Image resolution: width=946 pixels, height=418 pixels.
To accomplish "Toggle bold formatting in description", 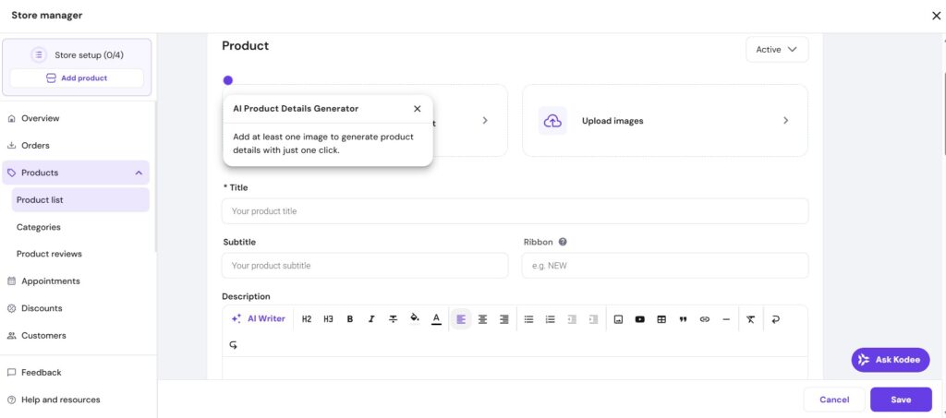I will pos(350,319).
